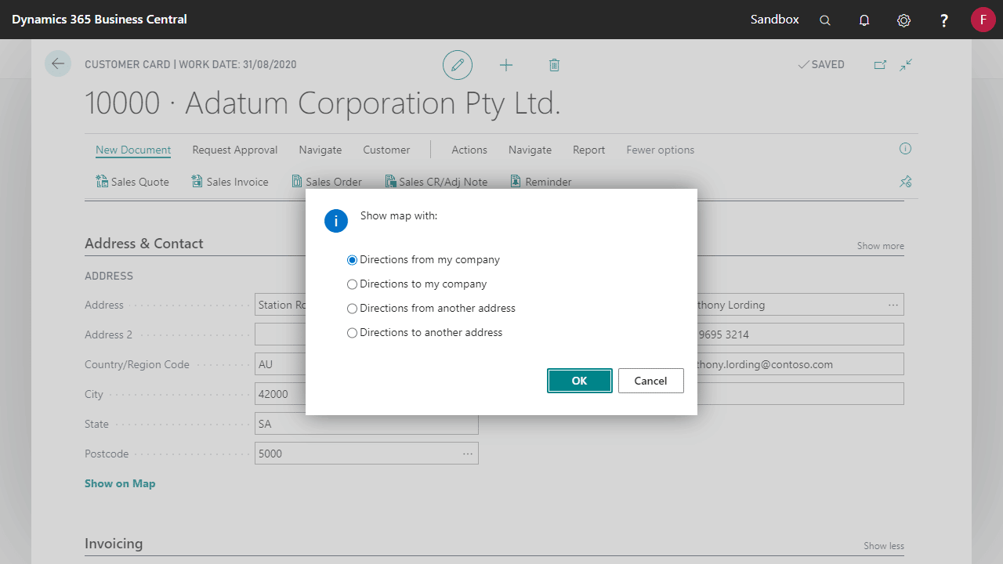Screen dimensions: 1003x564
Task: Click the edit pencil icon
Action: click(458, 65)
